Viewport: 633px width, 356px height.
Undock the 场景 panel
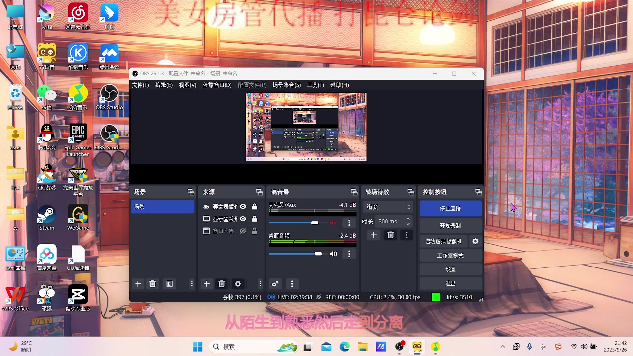tap(191, 192)
